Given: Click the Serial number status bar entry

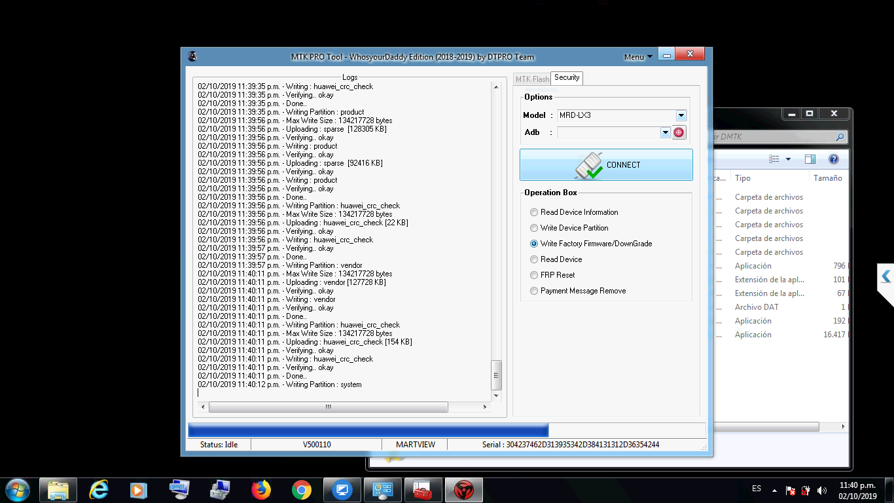Looking at the screenshot, I should (x=571, y=445).
